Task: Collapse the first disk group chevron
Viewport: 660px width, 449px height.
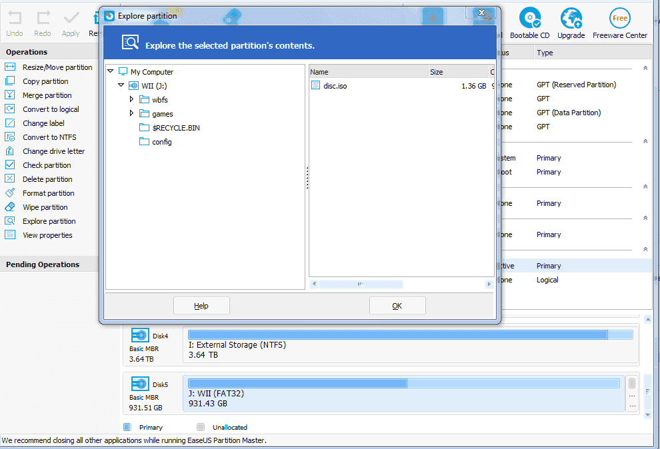Action: 645,68
